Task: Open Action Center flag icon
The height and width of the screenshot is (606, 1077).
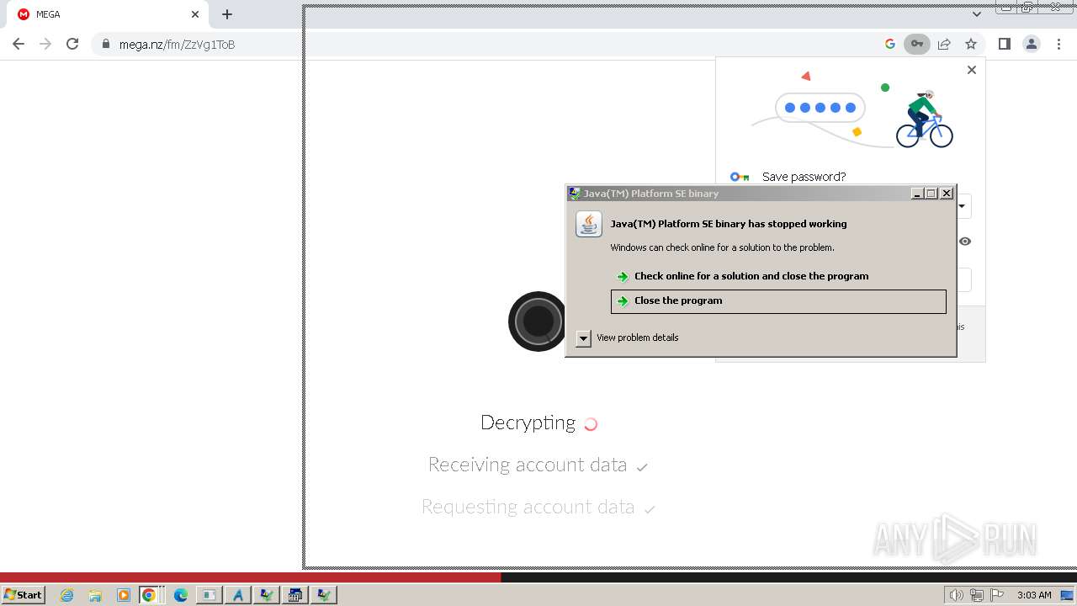Action: tap(997, 595)
